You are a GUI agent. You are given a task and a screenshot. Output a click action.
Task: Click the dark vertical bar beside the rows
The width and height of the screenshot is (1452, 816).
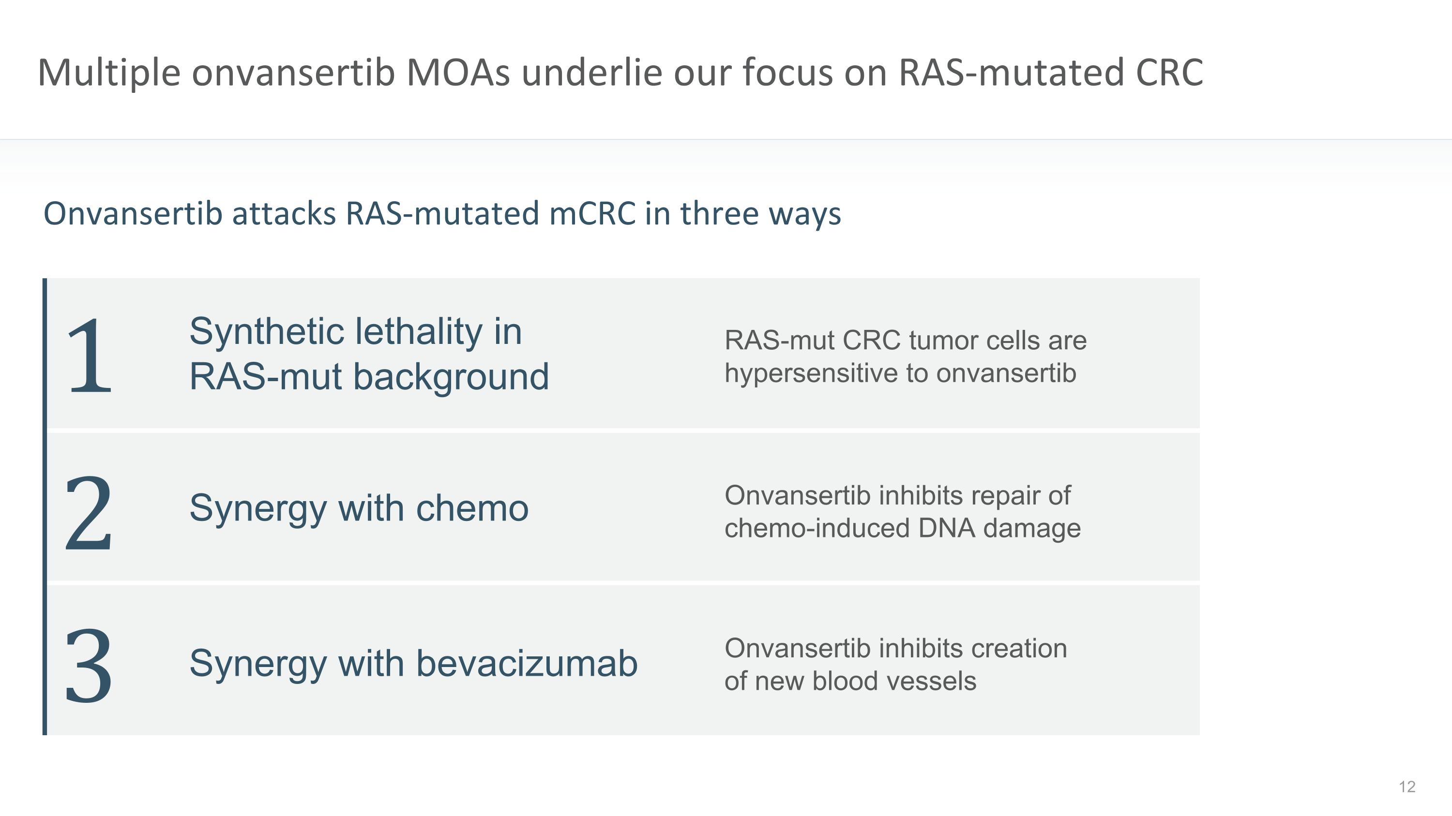point(45,506)
